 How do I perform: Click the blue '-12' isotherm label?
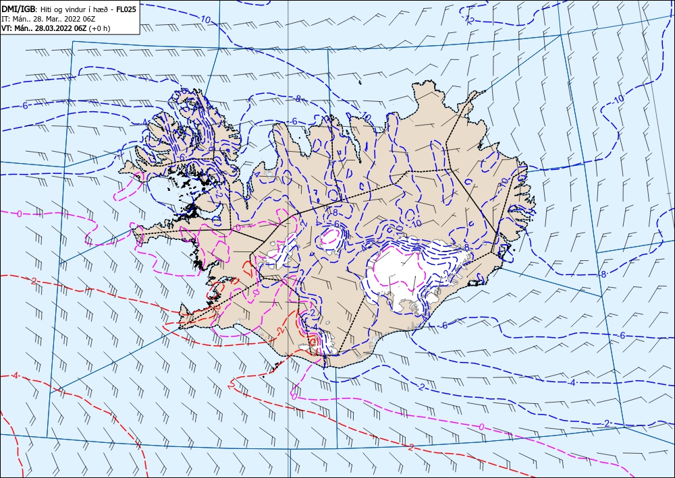(468, 19)
